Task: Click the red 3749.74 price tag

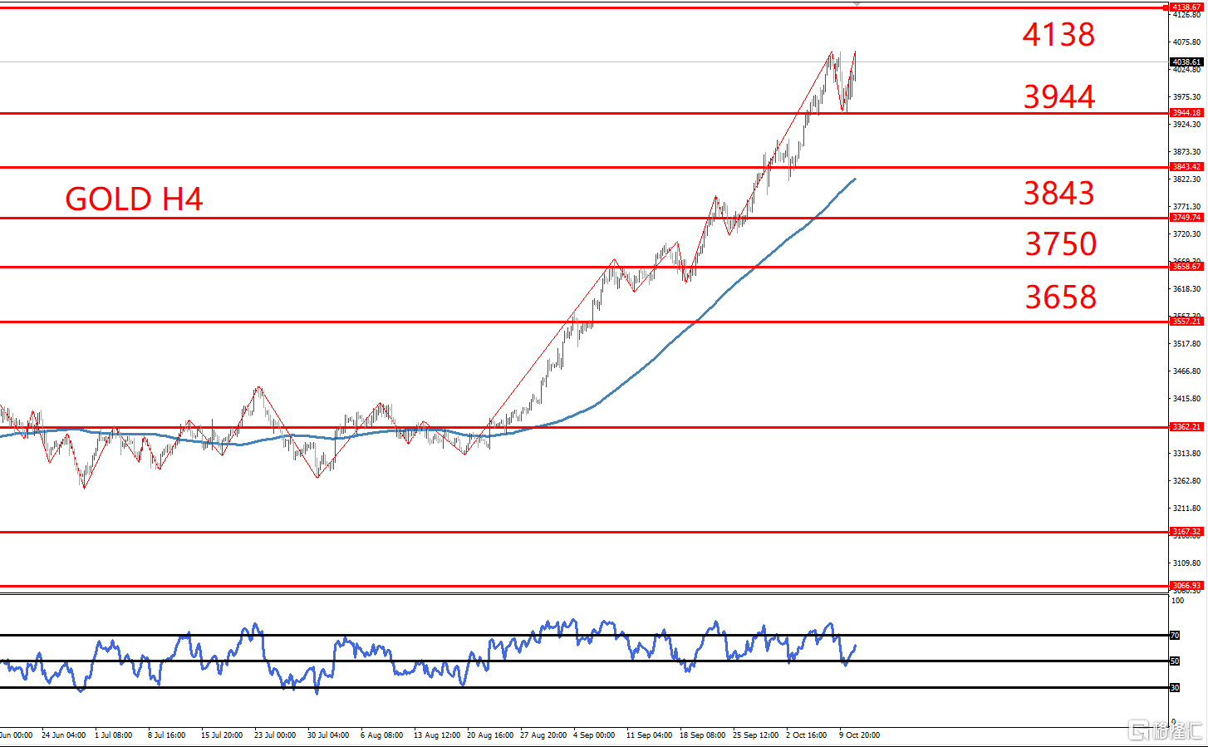Action: 1186,218
